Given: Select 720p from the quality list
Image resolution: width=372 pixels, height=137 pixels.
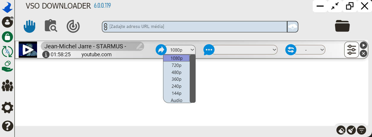Looking at the screenshot, I should click(176, 65).
